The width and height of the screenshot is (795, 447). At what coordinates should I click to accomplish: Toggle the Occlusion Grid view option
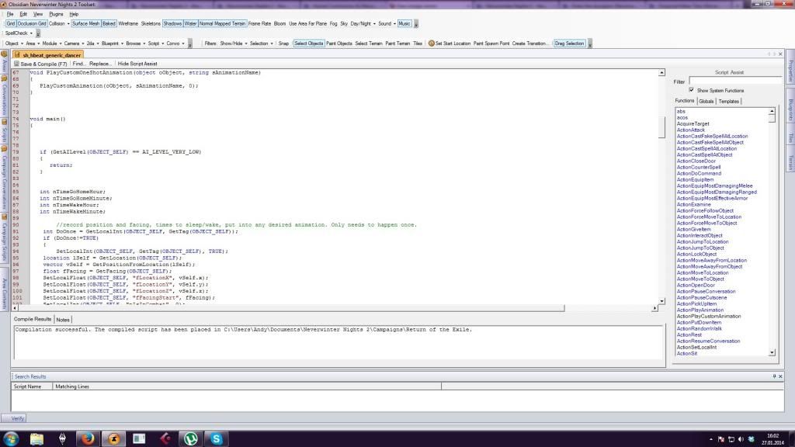[32, 23]
